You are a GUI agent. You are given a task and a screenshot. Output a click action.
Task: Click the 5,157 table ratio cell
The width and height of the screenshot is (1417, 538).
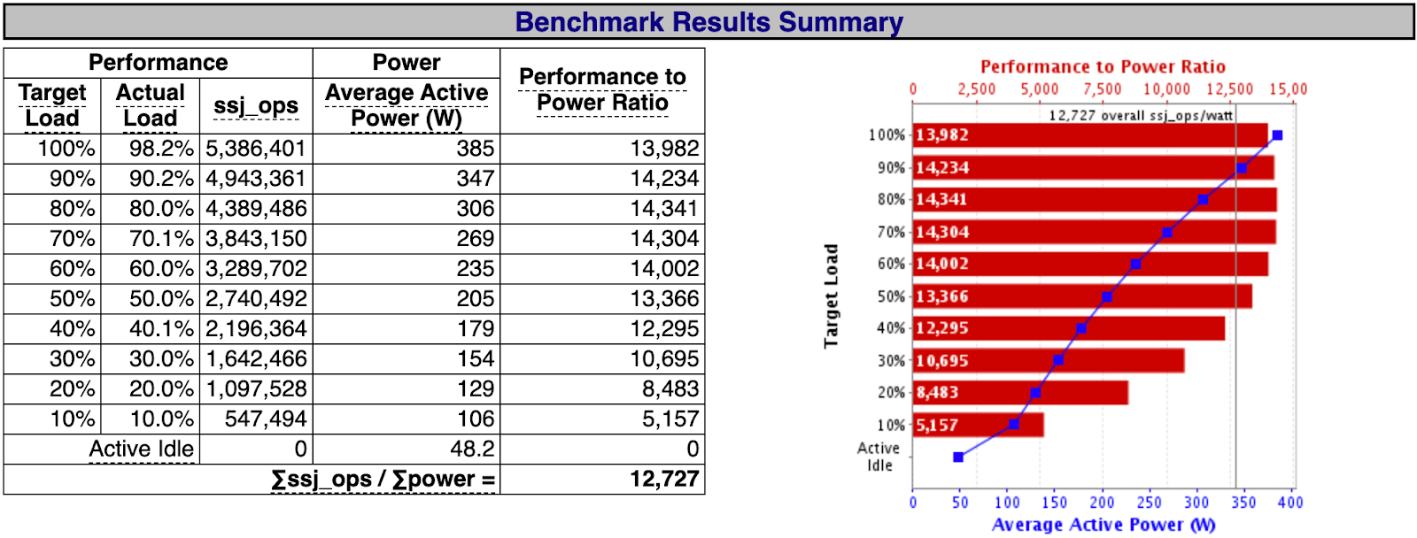coord(602,419)
